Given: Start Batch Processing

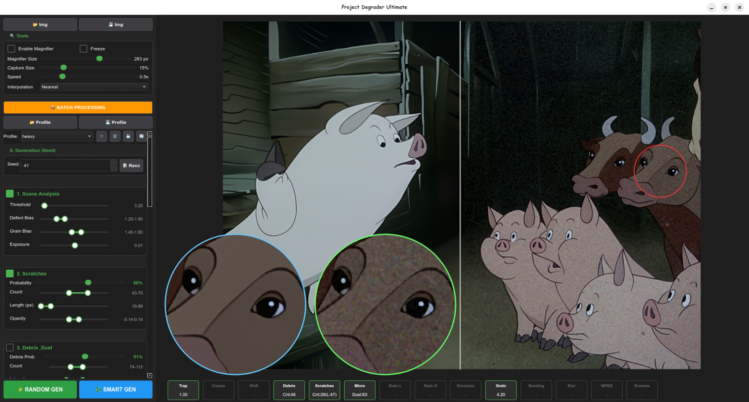Looking at the screenshot, I should pos(78,107).
